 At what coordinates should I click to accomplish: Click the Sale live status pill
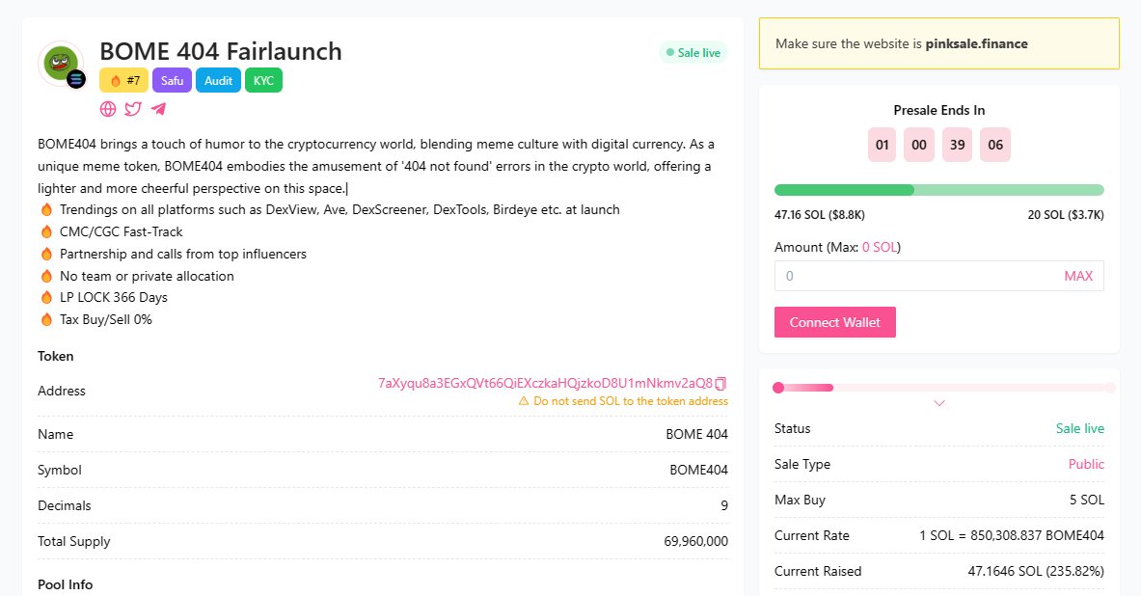[x=693, y=52]
